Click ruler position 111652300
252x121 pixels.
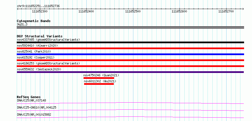click(x=40, y=11)
